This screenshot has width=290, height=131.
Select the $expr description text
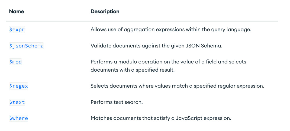click(x=171, y=30)
